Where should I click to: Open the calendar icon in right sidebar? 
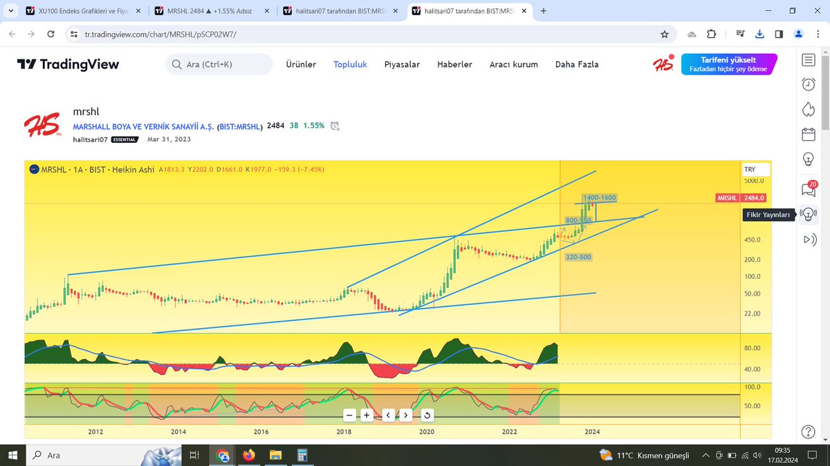[x=808, y=134]
